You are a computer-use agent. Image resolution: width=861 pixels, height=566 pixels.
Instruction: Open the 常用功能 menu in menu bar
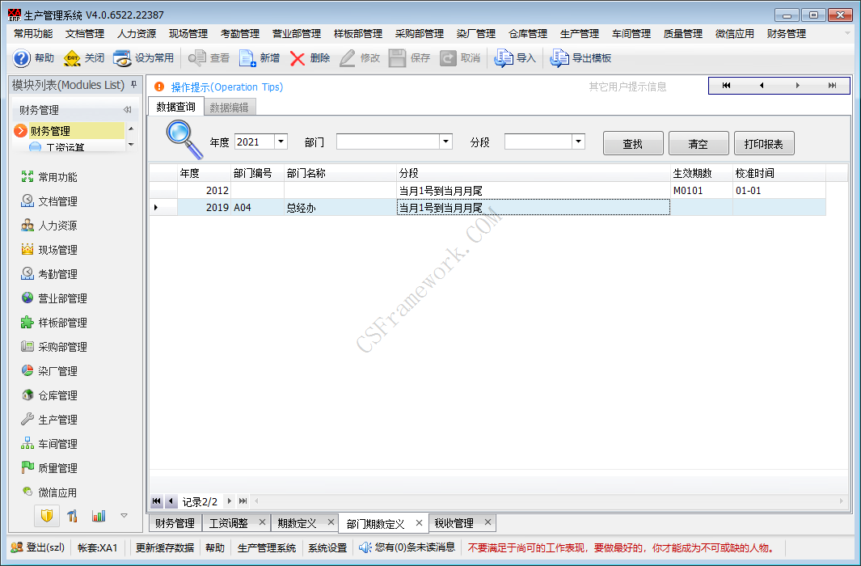pyautogui.click(x=33, y=33)
